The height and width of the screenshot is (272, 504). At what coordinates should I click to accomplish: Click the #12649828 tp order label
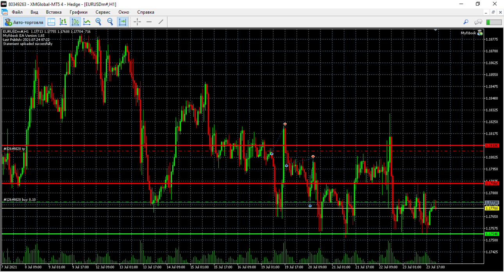click(14, 149)
